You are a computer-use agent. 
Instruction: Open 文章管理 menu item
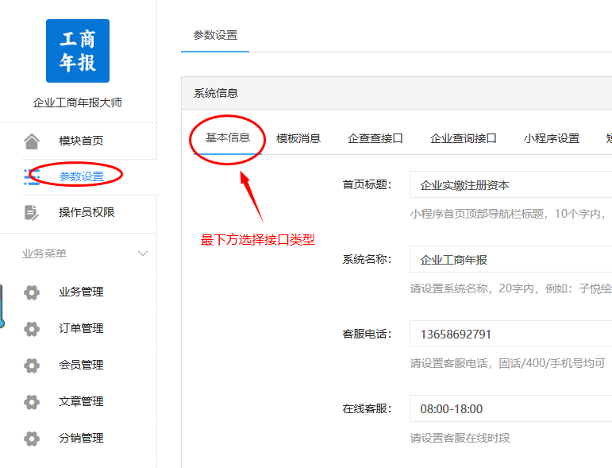tap(81, 401)
